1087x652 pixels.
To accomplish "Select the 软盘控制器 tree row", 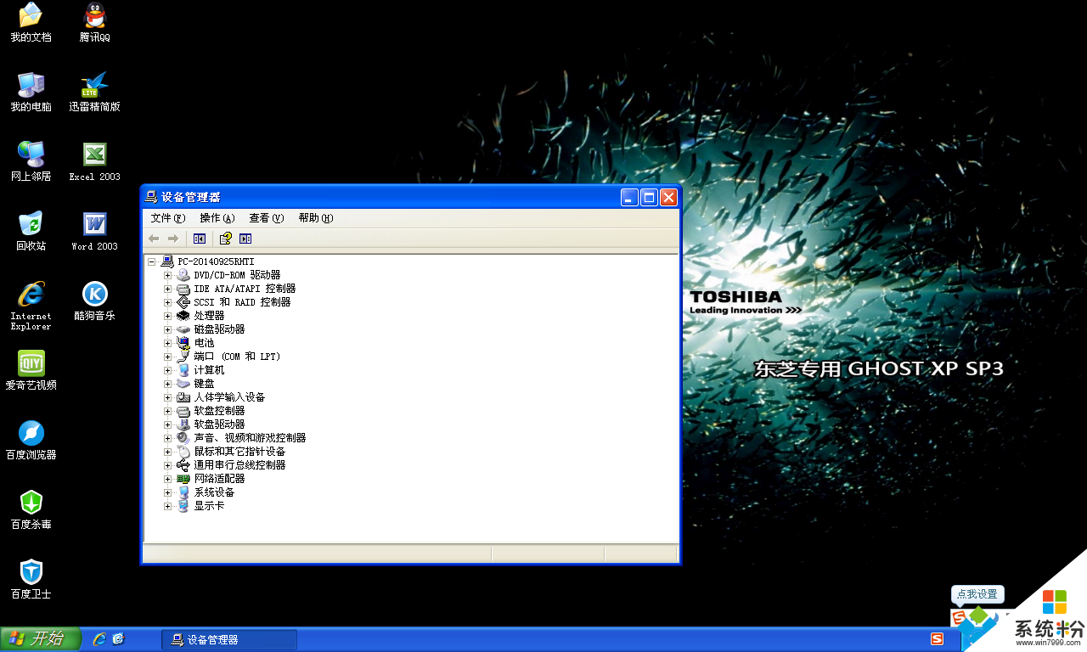I will (219, 411).
